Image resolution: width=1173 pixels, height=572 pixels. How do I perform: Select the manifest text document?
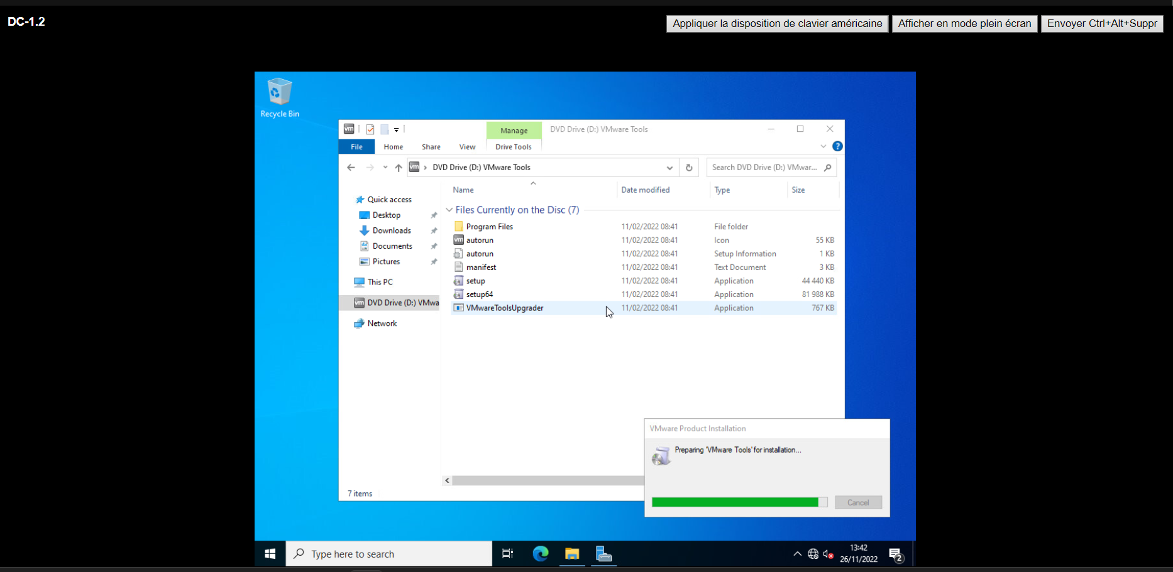pyautogui.click(x=644, y=267)
